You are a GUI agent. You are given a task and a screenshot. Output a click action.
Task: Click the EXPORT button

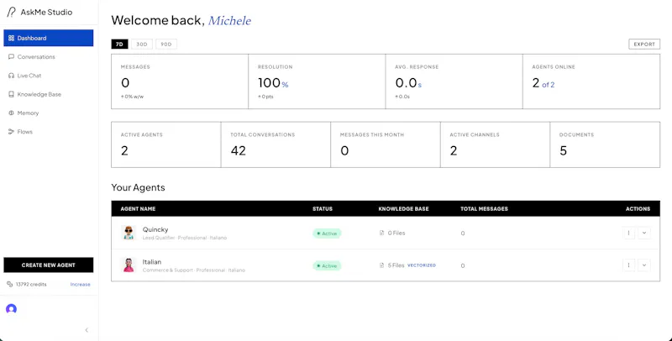[644, 45]
